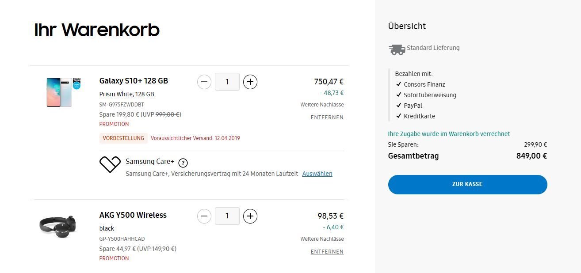Open the Galaxy S10+ product thumbnail

pyautogui.click(x=63, y=91)
